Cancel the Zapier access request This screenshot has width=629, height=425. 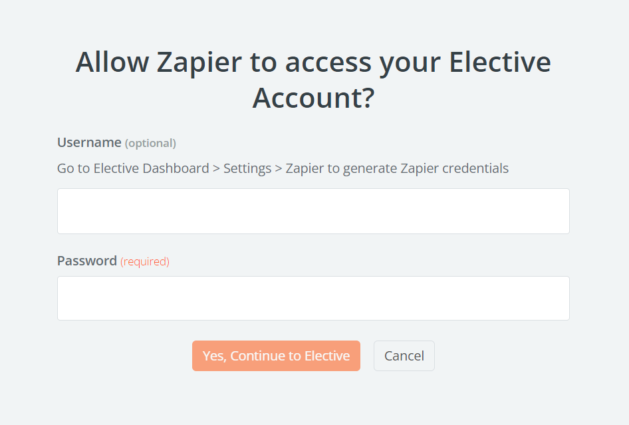[404, 356]
